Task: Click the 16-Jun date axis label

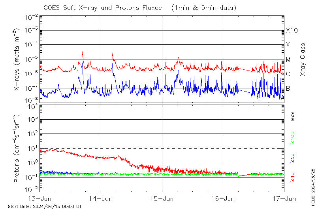Action: pyautogui.click(x=223, y=198)
